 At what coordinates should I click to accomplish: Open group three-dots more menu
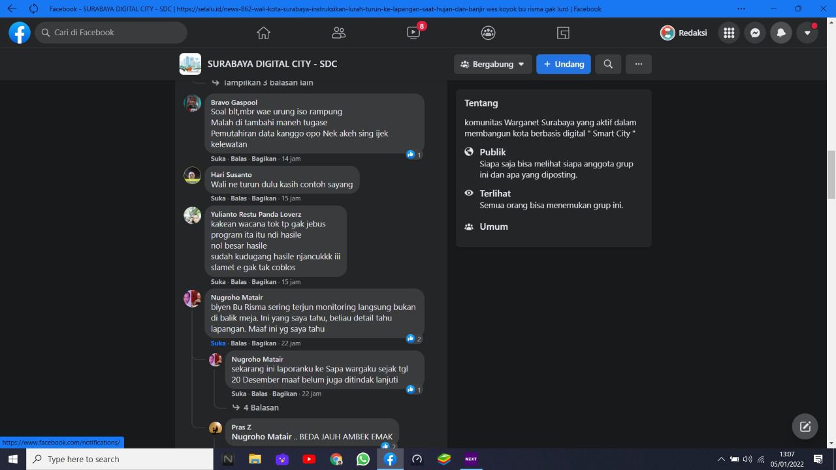[638, 64]
